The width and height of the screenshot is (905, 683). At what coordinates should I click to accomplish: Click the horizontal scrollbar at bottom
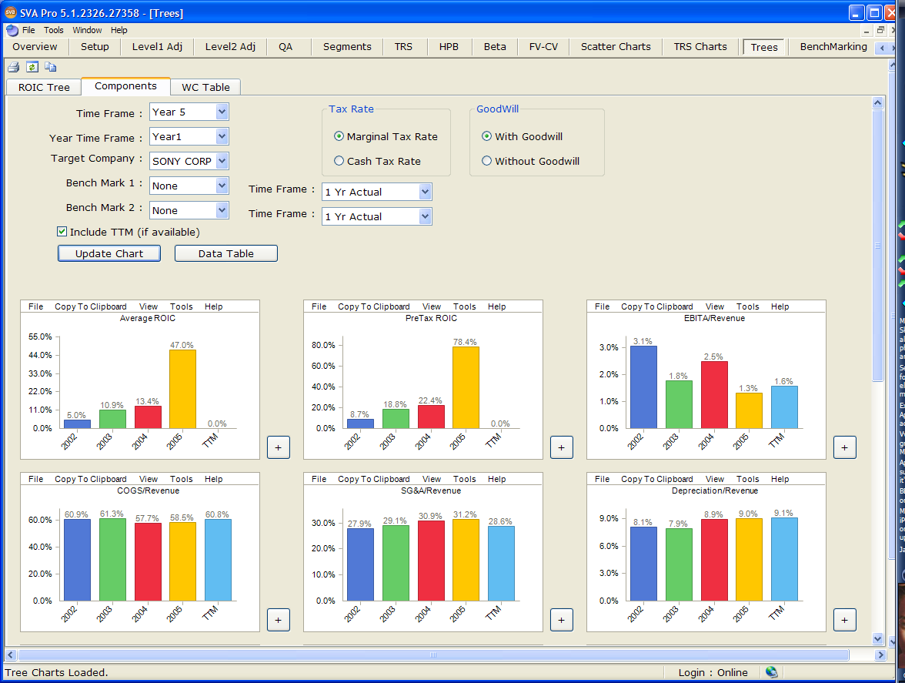tap(432, 655)
